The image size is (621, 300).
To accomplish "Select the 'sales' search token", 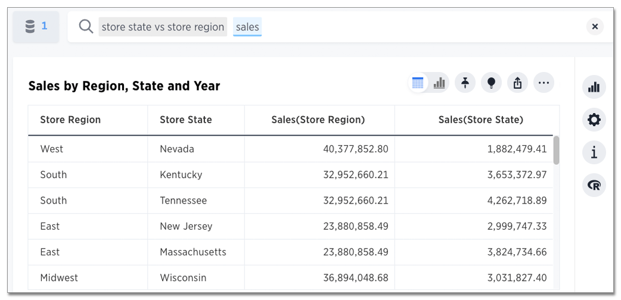I will click(247, 27).
